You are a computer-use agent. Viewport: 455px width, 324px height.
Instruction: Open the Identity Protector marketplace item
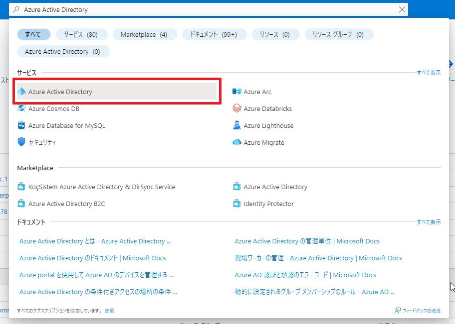pos(268,204)
